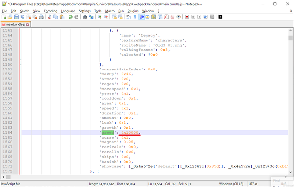The width and height of the screenshot is (294, 187).
Task: Paste clipboard with the Paste icon
Action: click(x=62, y=17)
